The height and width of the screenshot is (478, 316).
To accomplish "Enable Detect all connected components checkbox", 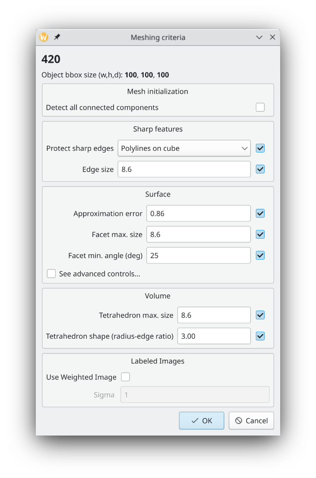I will click(260, 107).
